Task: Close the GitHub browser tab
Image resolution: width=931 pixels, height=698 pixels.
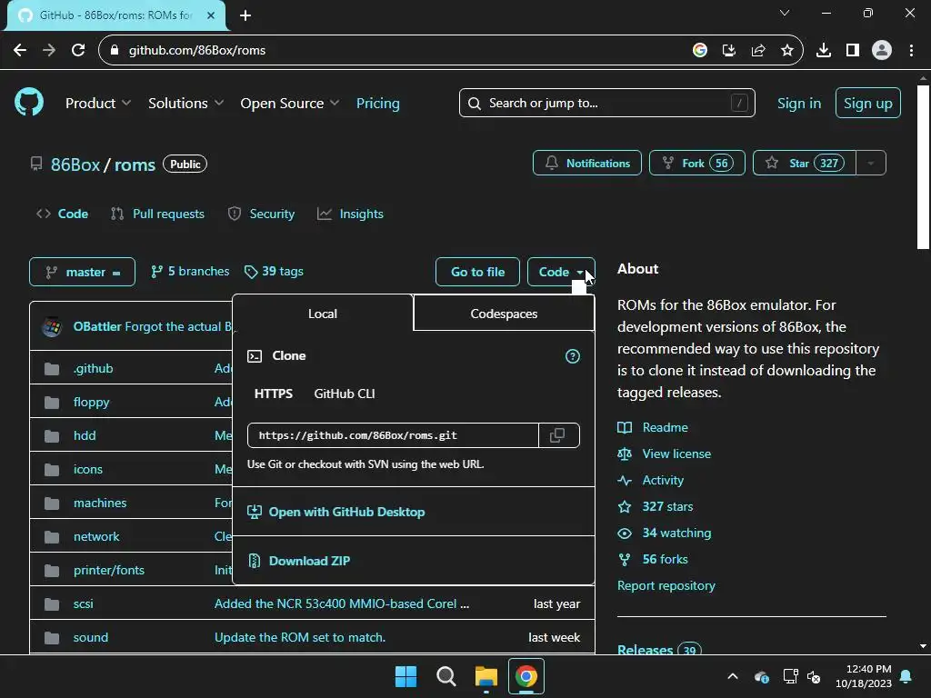Action: point(211,15)
